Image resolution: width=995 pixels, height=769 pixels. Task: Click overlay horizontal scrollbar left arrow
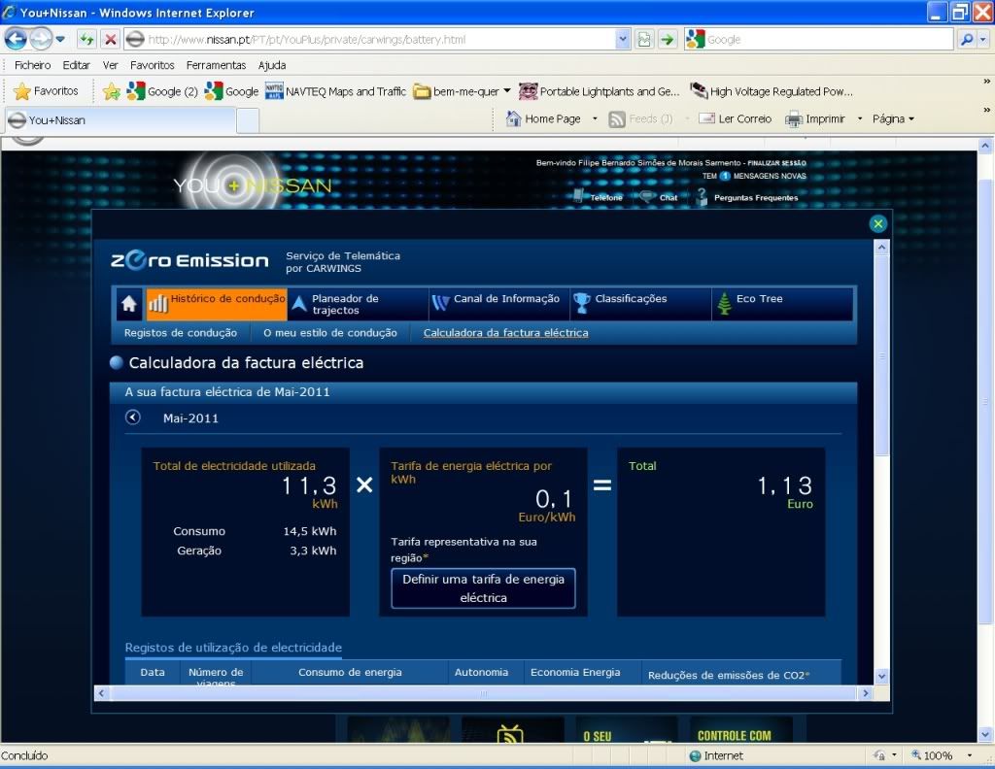coord(101,693)
